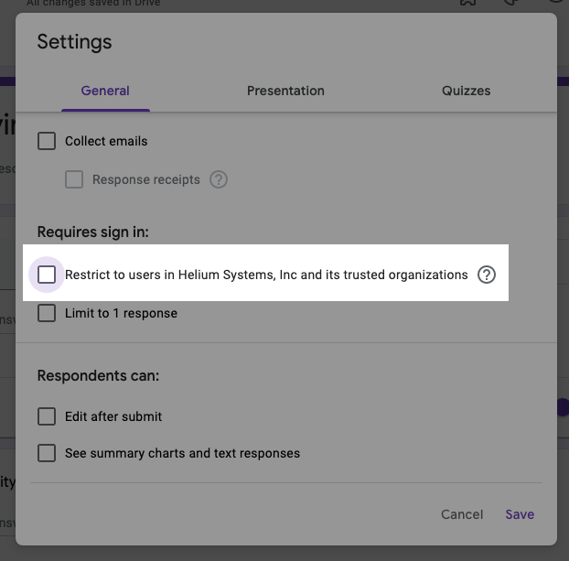The width and height of the screenshot is (569, 561).
Task: Switch to the General tab
Action: tap(105, 91)
